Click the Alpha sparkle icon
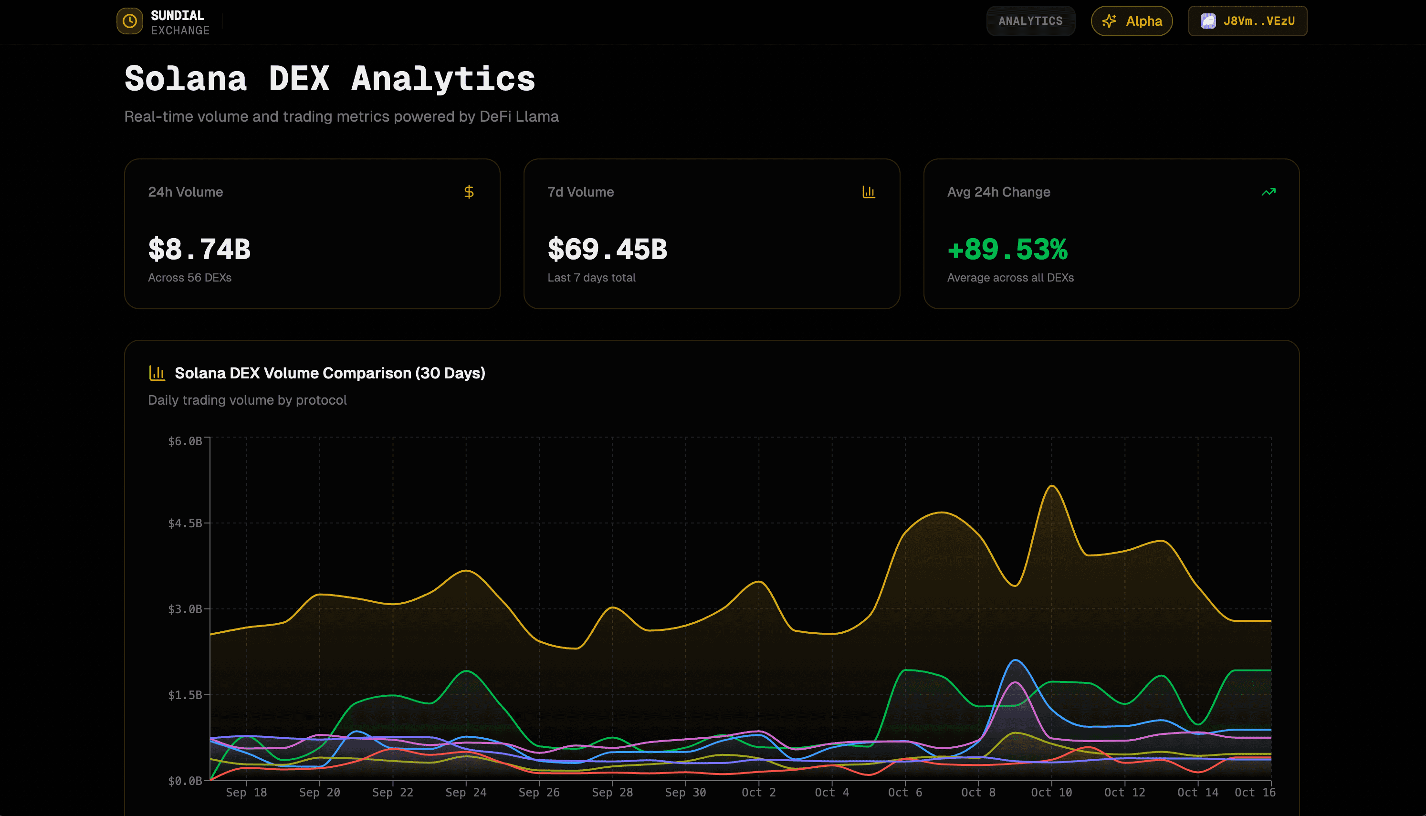Viewport: 1426px width, 816px height. point(1109,21)
